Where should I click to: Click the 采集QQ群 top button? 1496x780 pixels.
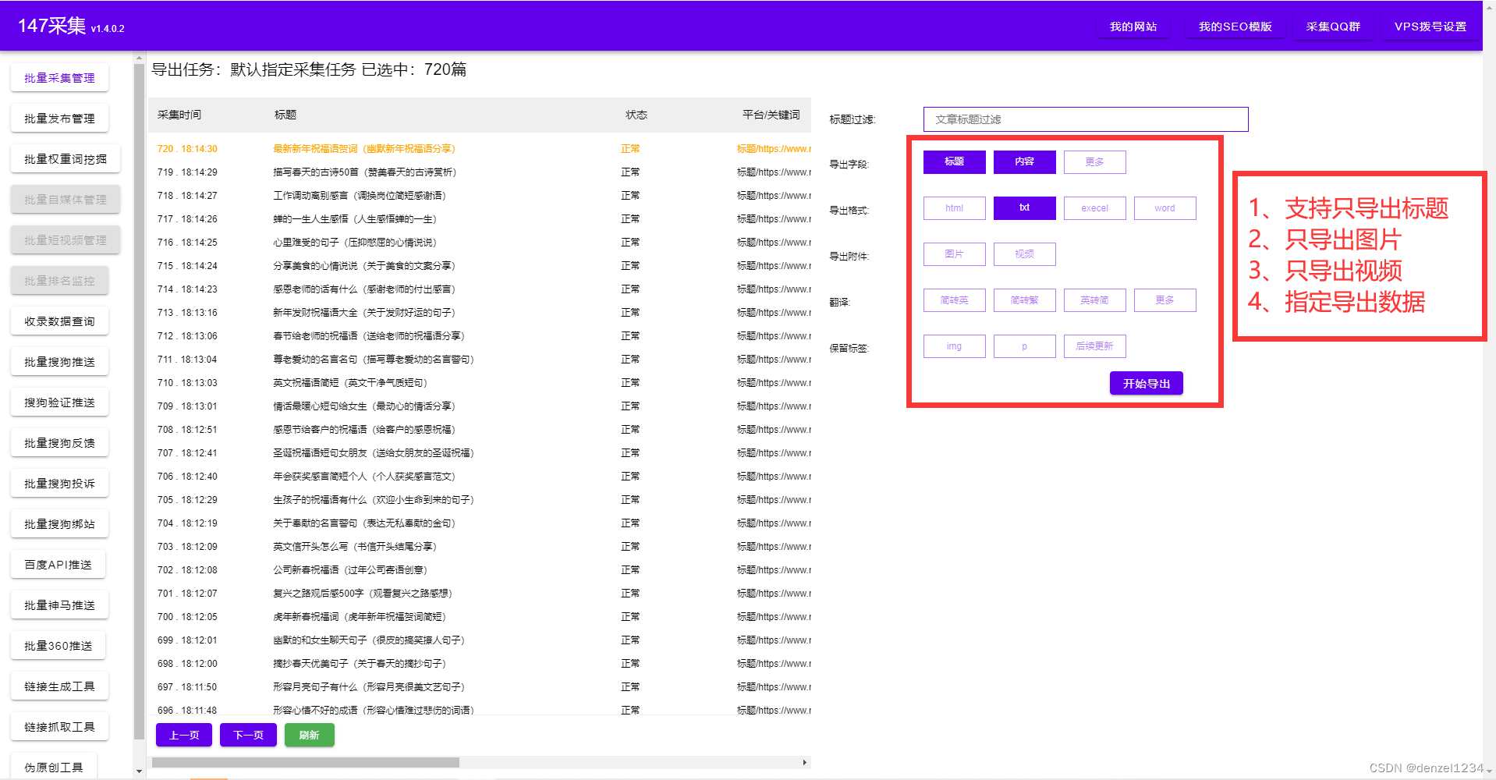[1333, 27]
